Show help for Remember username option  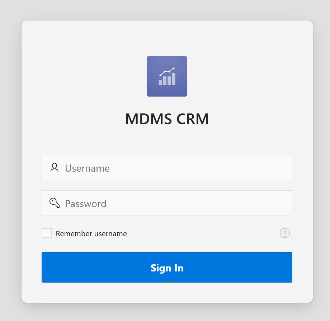(x=284, y=233)
